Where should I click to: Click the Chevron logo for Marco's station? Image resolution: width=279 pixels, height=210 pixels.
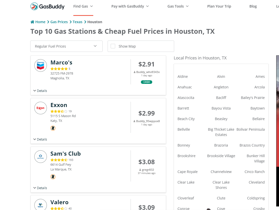tap(41, 65)
